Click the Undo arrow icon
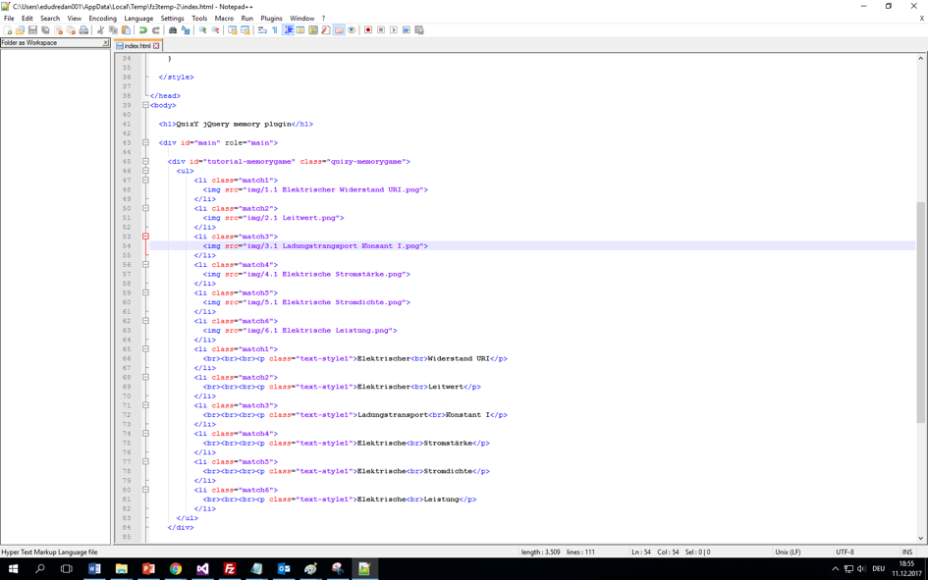The height and width of the screenshot is (580, 928). coord(143,30)
